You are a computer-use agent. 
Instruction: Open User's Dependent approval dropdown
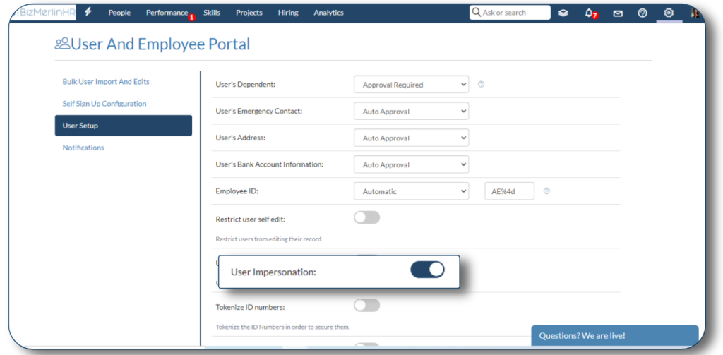coord(412,85)
